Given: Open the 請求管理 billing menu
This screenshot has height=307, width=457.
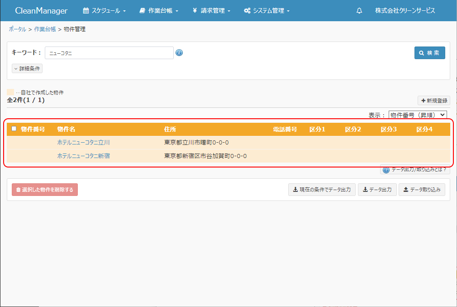Looking at the screenshot, I should tap(211, 11).
